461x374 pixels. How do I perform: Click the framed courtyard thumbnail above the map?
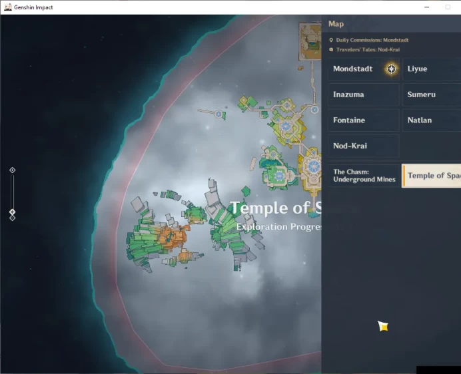click(x=310, y=42)
